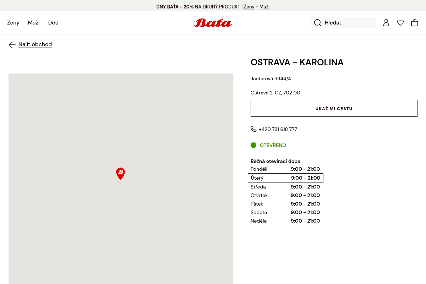Open the Baťa logo homepage link
This screenshot has height=284, width=426.
213,23
